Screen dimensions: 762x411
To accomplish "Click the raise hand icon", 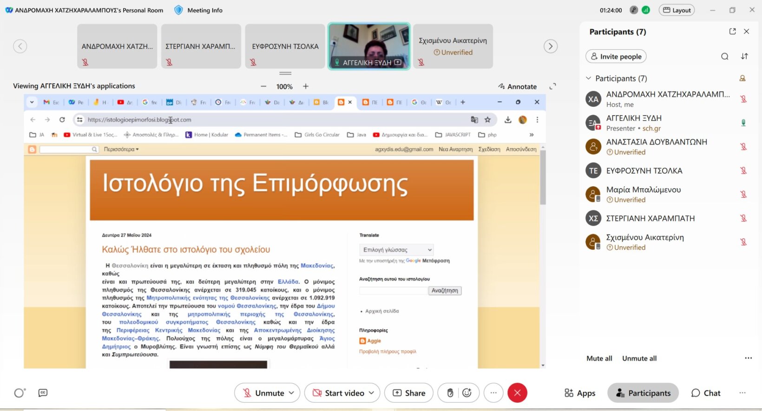I will click(x=450, y=393).
